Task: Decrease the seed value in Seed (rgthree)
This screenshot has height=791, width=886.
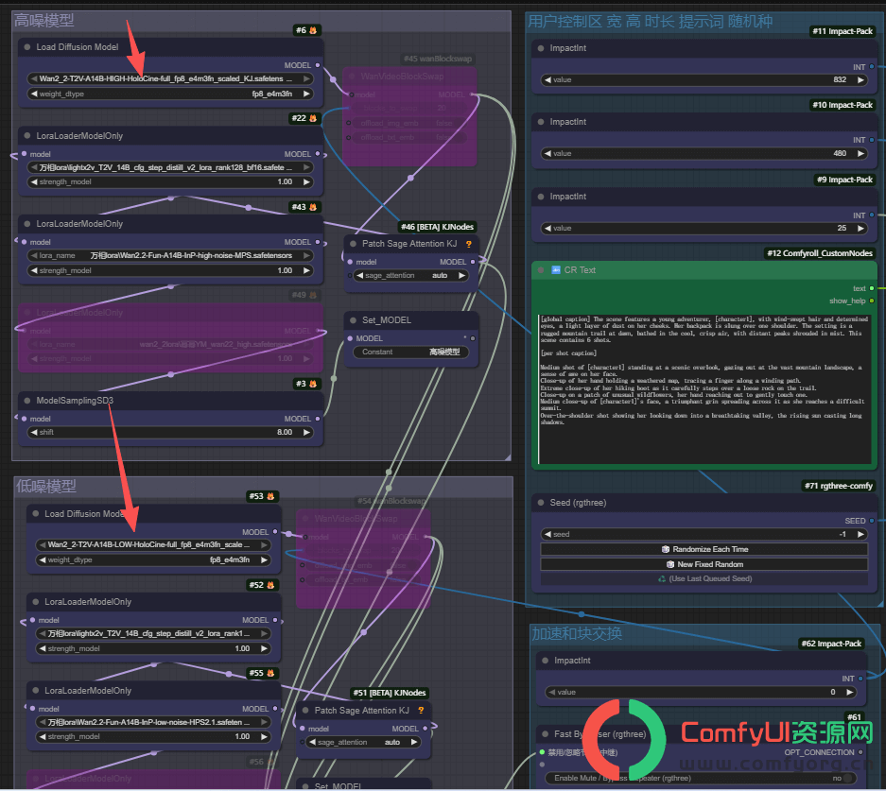Action: point(547,534)
